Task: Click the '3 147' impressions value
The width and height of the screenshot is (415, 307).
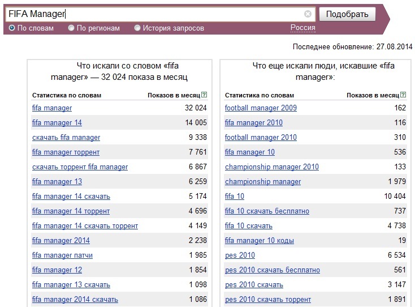Action: (397, 285)
